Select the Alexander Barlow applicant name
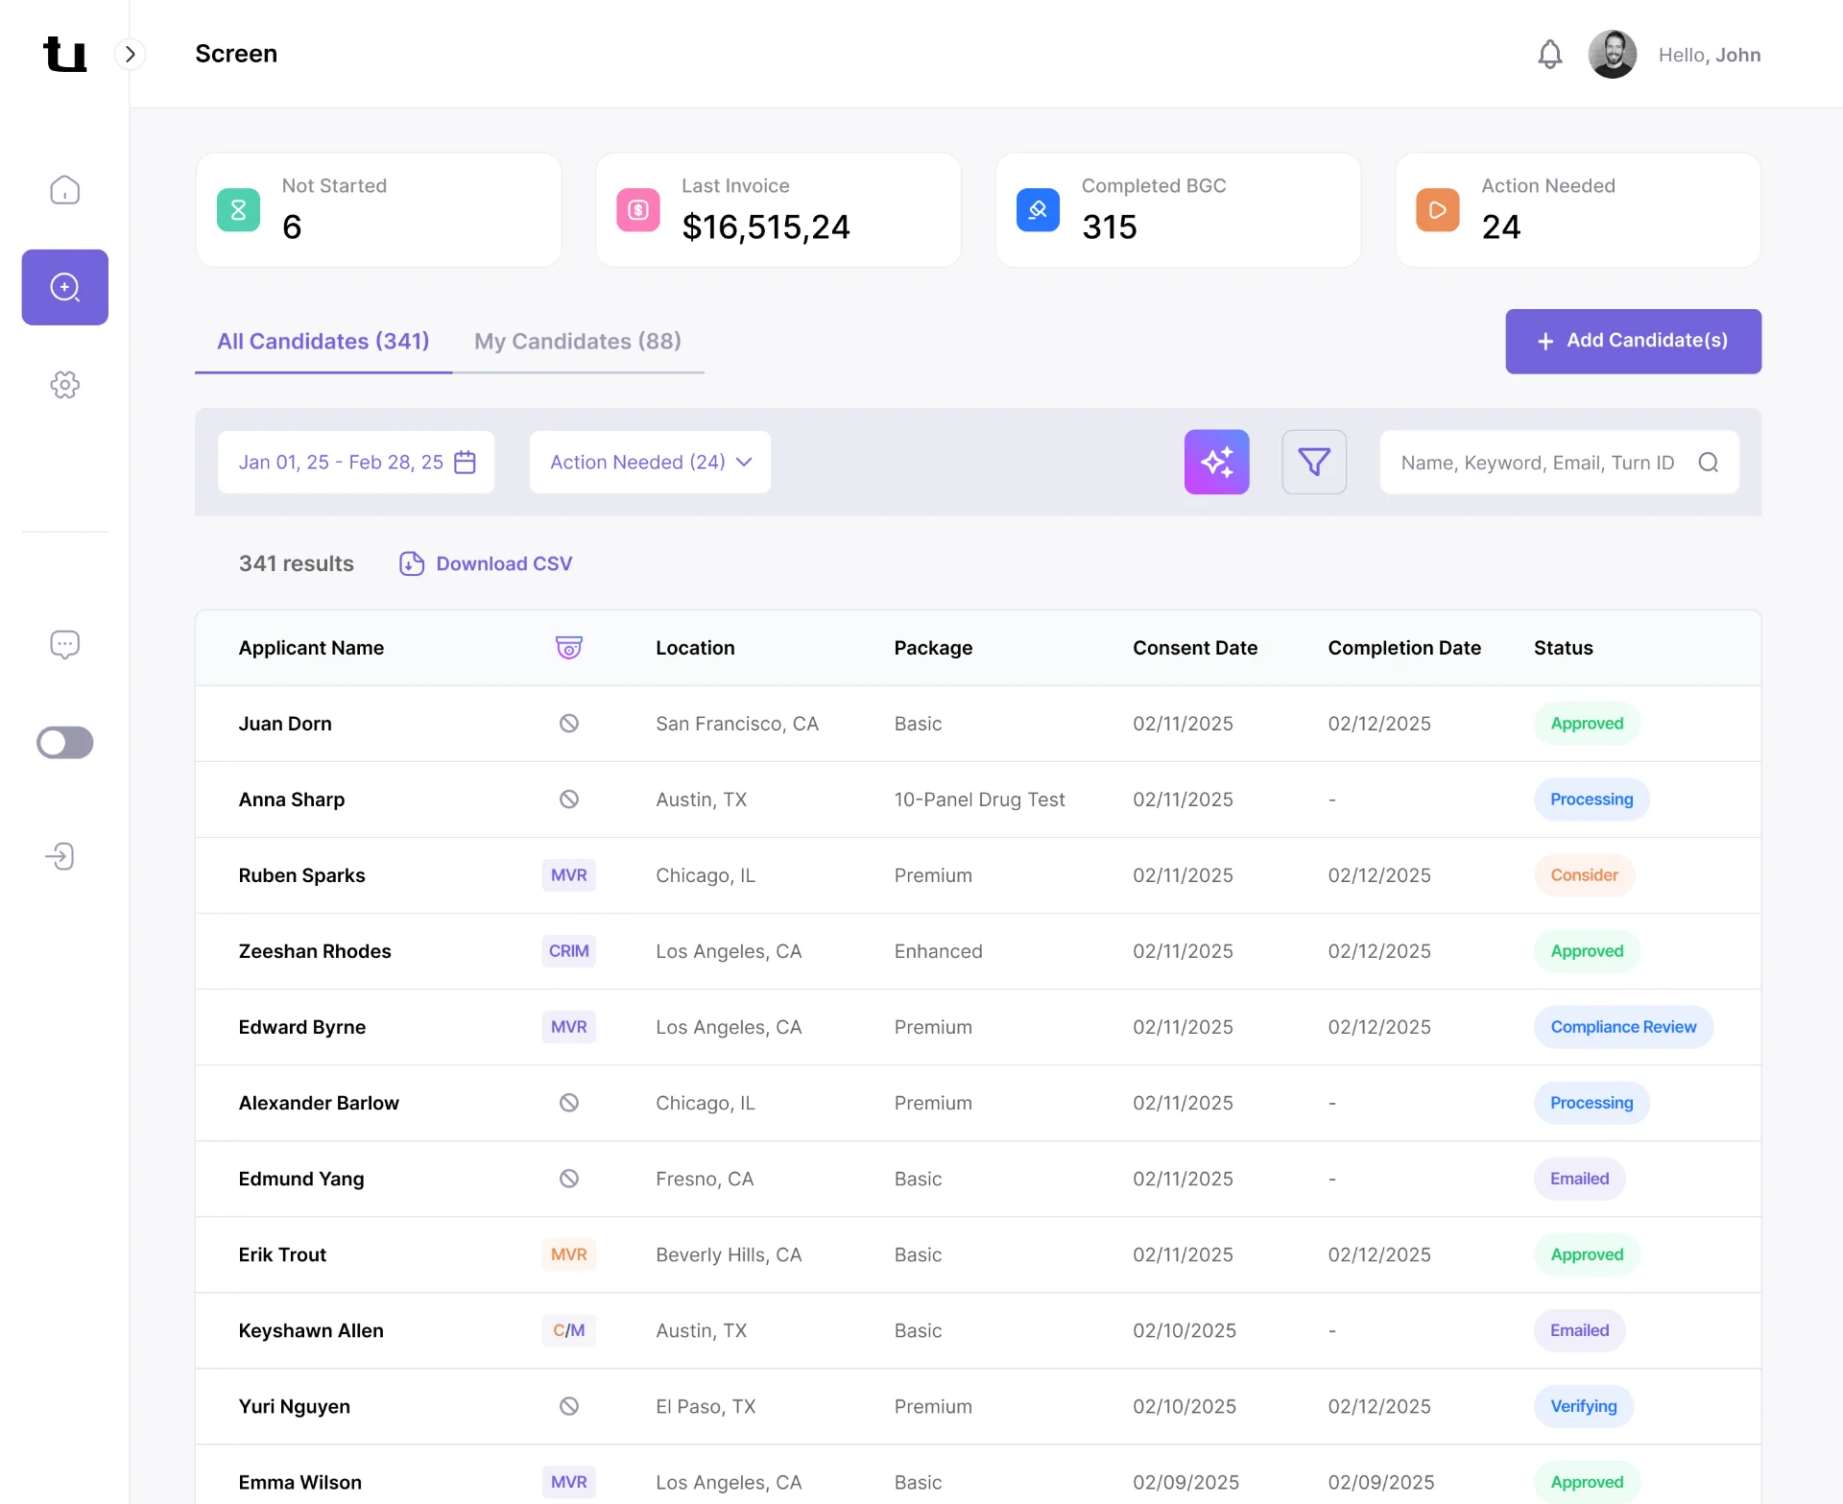Screen dimensions: 1843x1504 319,1103
